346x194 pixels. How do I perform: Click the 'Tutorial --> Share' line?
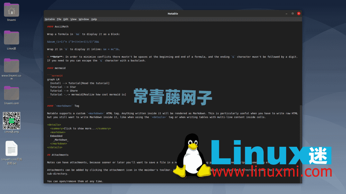click(x=64, y=91)
